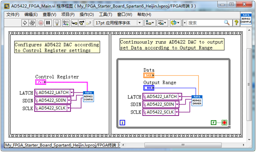The width and height of the screenshot is (256, 152).
Task: Minimize the block diagram window
Action: click(222, 4)
